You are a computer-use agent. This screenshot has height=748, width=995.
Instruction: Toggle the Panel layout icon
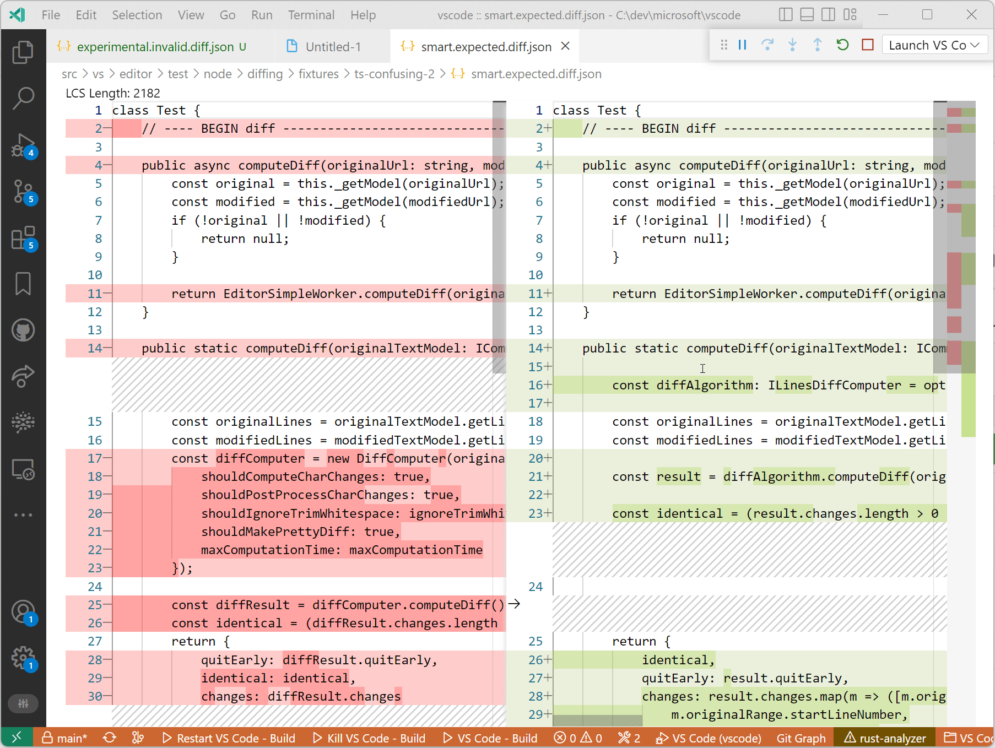tap(807, 15)
